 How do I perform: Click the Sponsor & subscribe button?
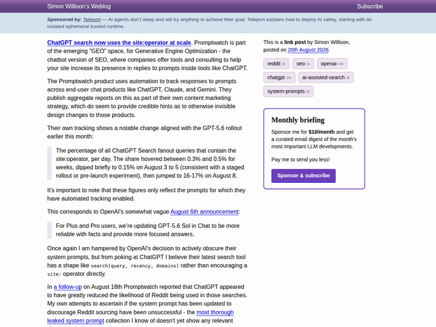[x=303, y=176]
